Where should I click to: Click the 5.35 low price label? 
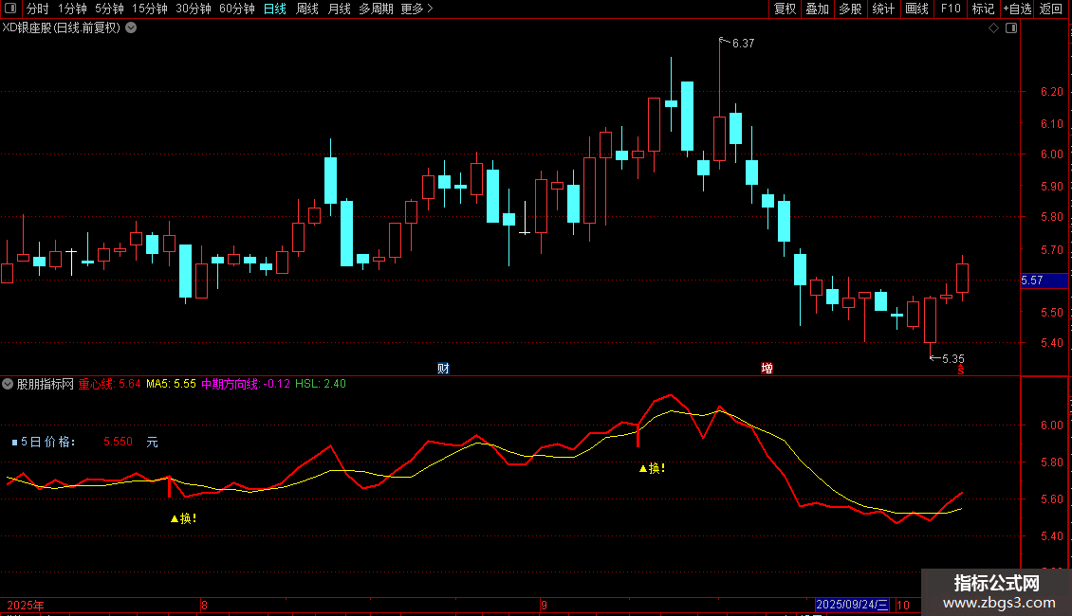953,358
